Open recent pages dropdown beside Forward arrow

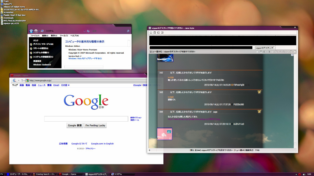pos(39,31)
